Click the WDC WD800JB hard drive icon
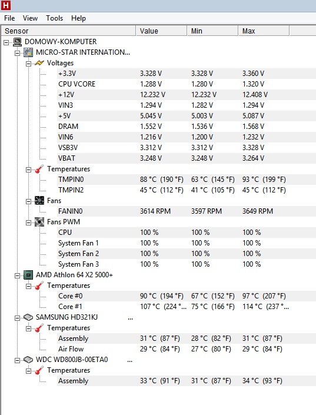The width and height of the screenshot is (316, 415). tap(28, 360)
